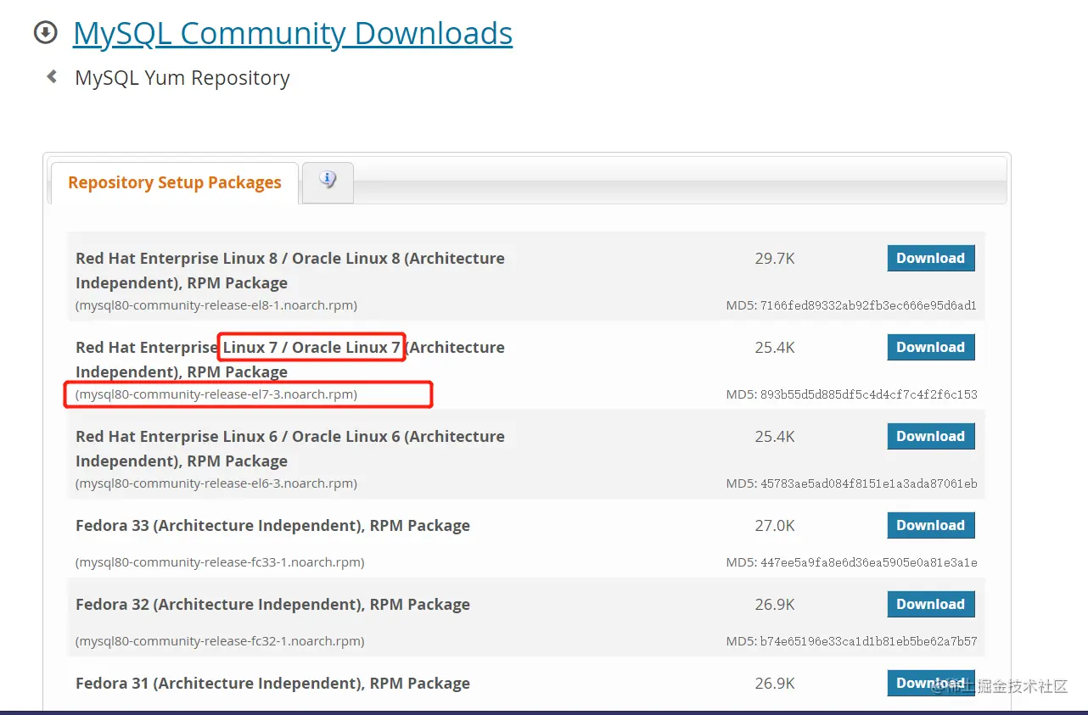Click the Fedora 33 package title
This screenshot has height=715, width=1088.
point(272,526)
